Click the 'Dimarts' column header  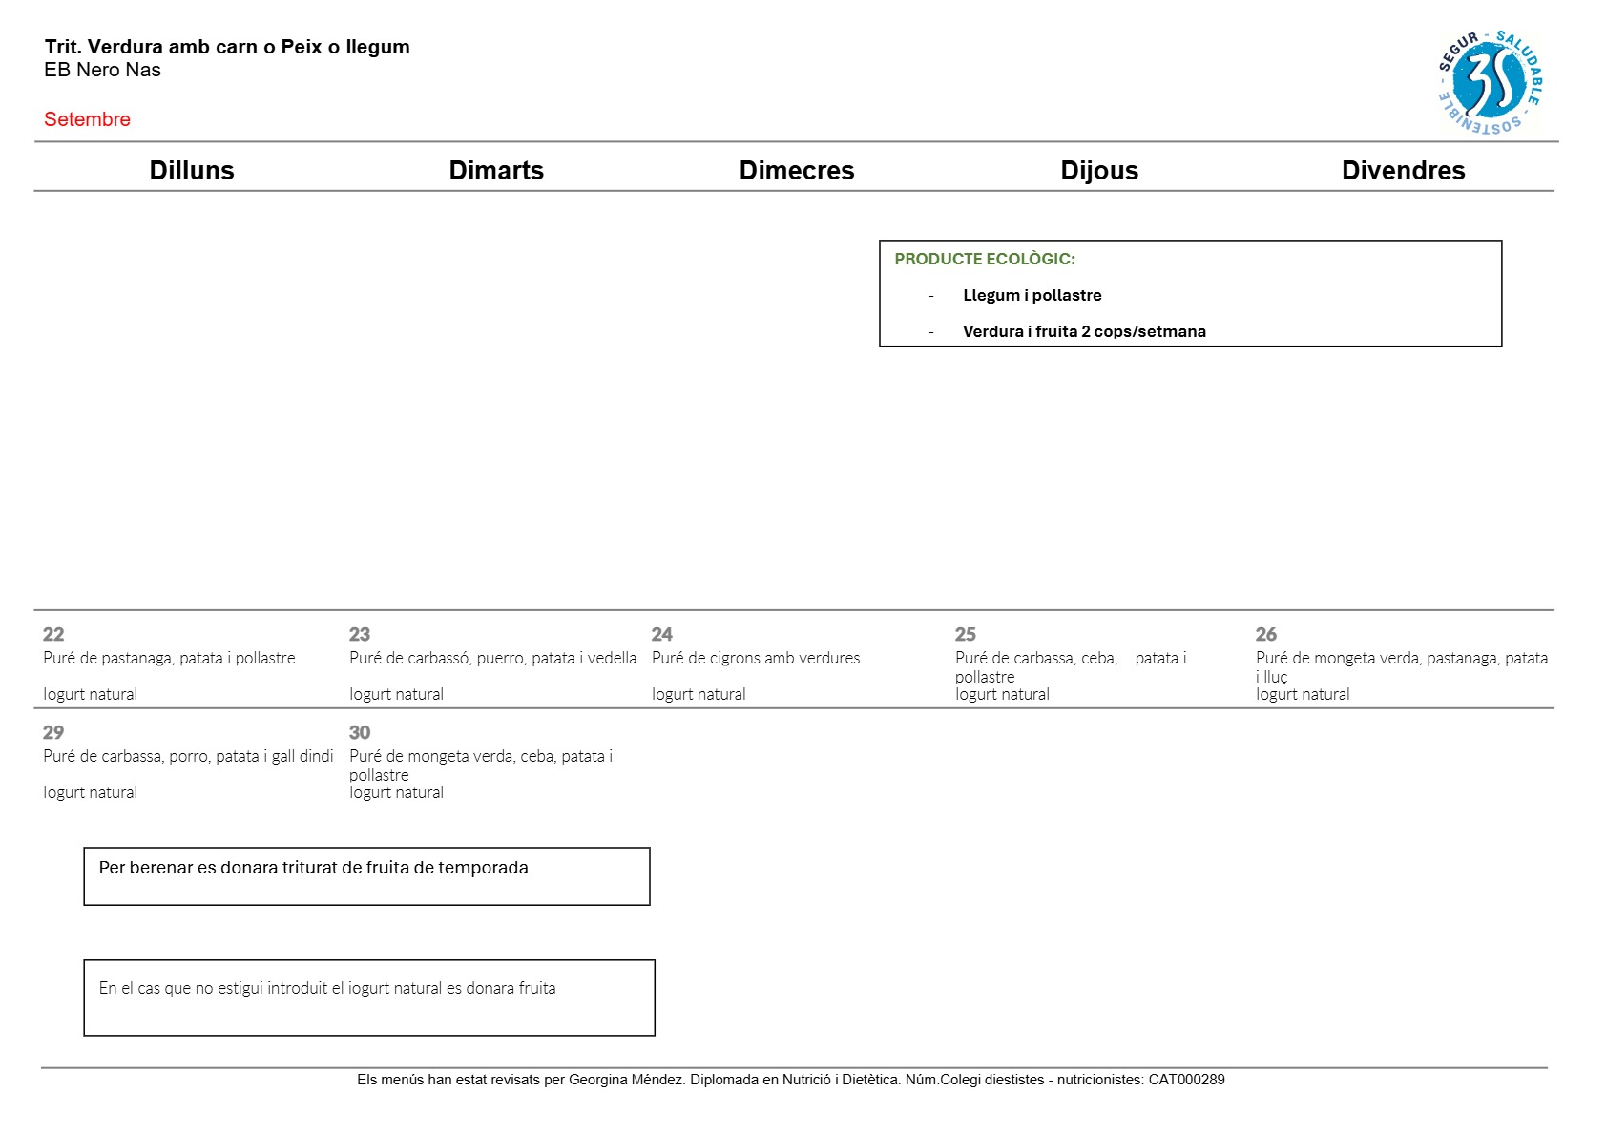[x=496, y=170]
